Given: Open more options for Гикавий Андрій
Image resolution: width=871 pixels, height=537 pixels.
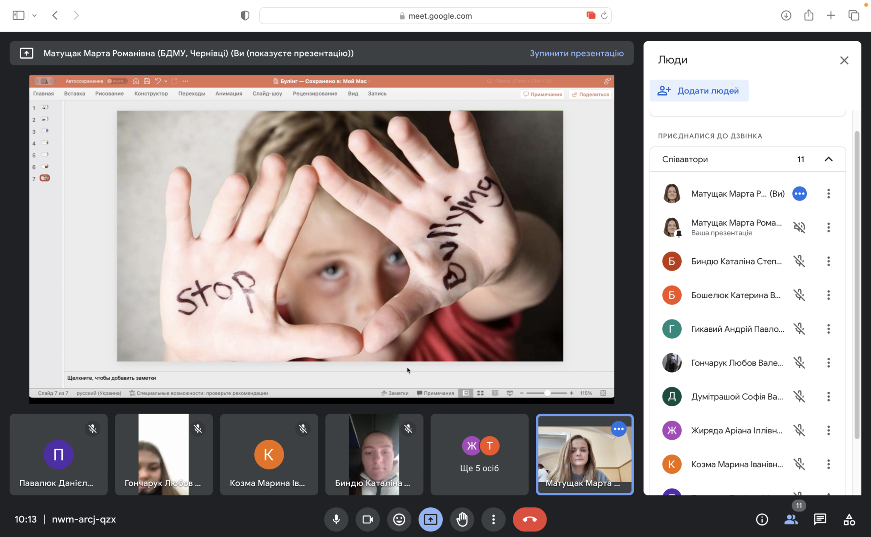Looking at the screenshot, I should pos(828,329).
